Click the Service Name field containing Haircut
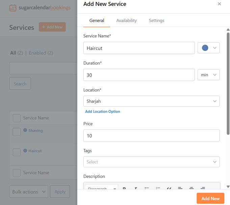230x205 pixels. 139,48
